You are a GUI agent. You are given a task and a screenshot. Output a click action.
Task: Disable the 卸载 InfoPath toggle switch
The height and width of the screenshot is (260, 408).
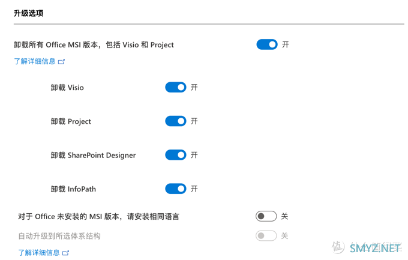pyautogui.click(x=175, y=189)
